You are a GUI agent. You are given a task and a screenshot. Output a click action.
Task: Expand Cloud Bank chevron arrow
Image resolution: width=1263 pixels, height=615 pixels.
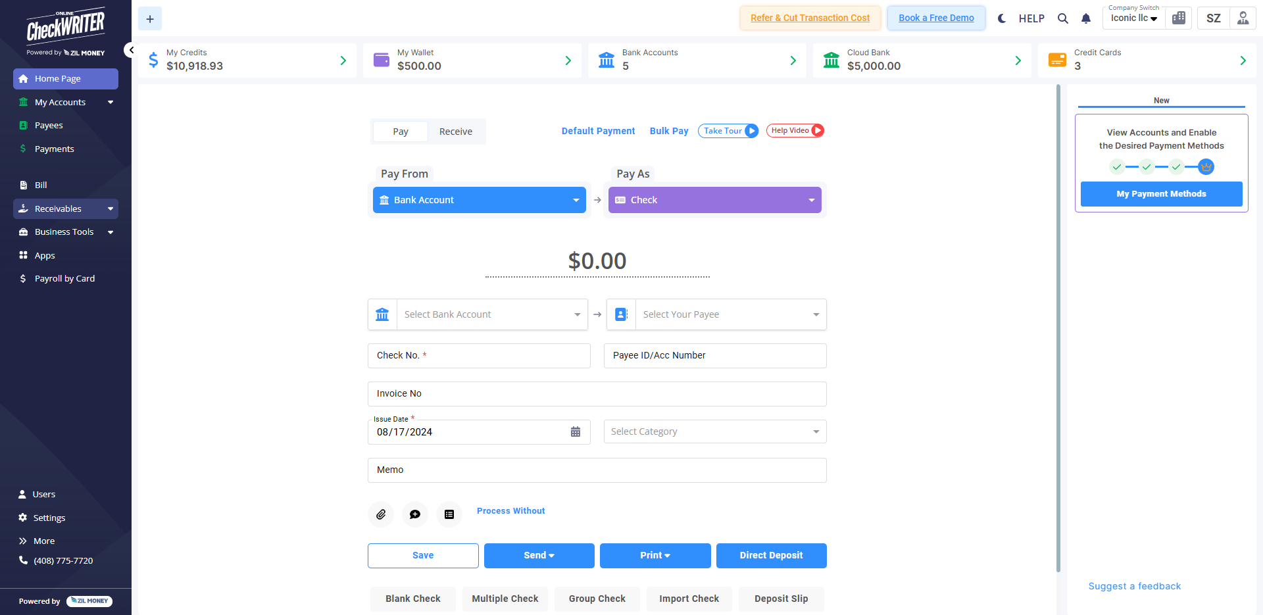1018,61
